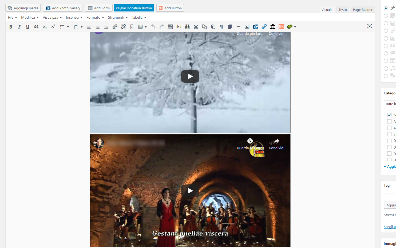Viewport: 396px width, 248px height.
Task: Click the bulleted list icon
Action: point(62,27)
